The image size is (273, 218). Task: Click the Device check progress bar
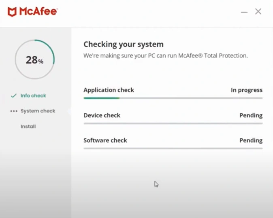tap(173, 123)
